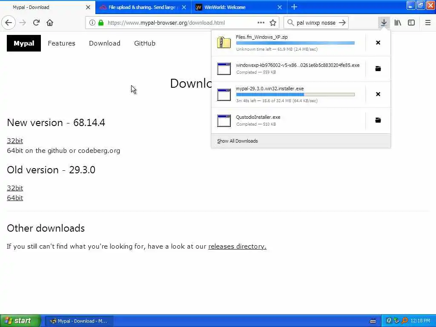The image size is (436, 327).
Task: Click the URL address bar field
Action: [x=182, y=23]
